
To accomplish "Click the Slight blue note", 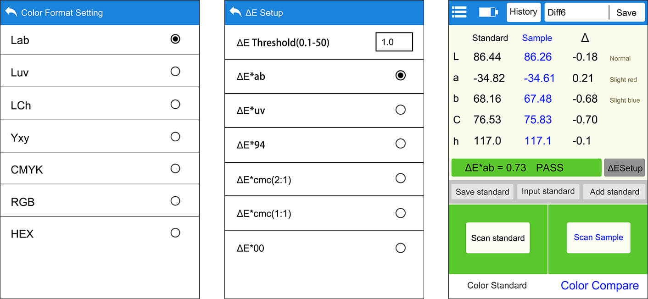I will [625, 100].
